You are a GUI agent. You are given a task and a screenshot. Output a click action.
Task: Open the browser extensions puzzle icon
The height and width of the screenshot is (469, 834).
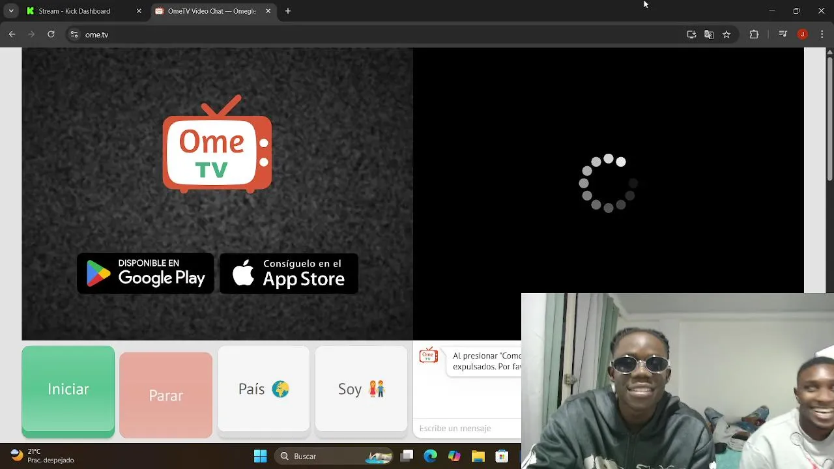[755, 35]
